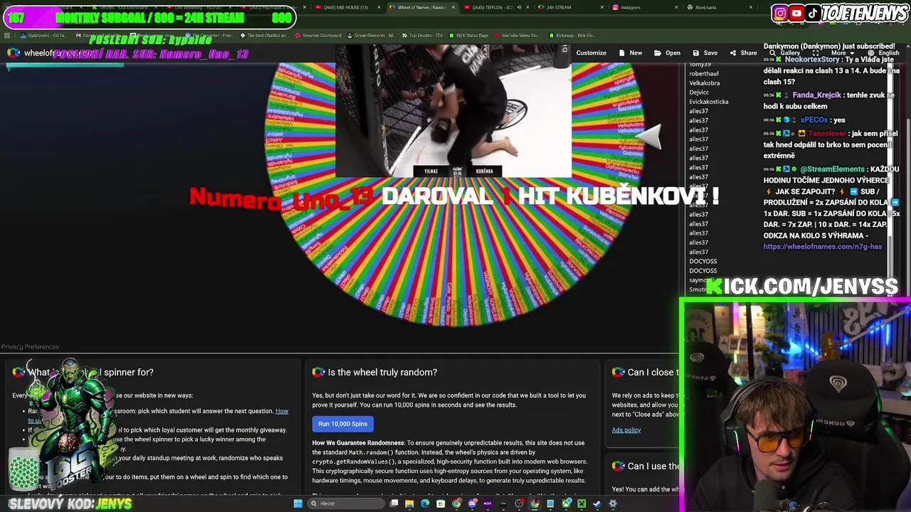Open Top Emotes 7TV bookmark
This screenshot has width=911, height=512.
(x=423, y=35)
